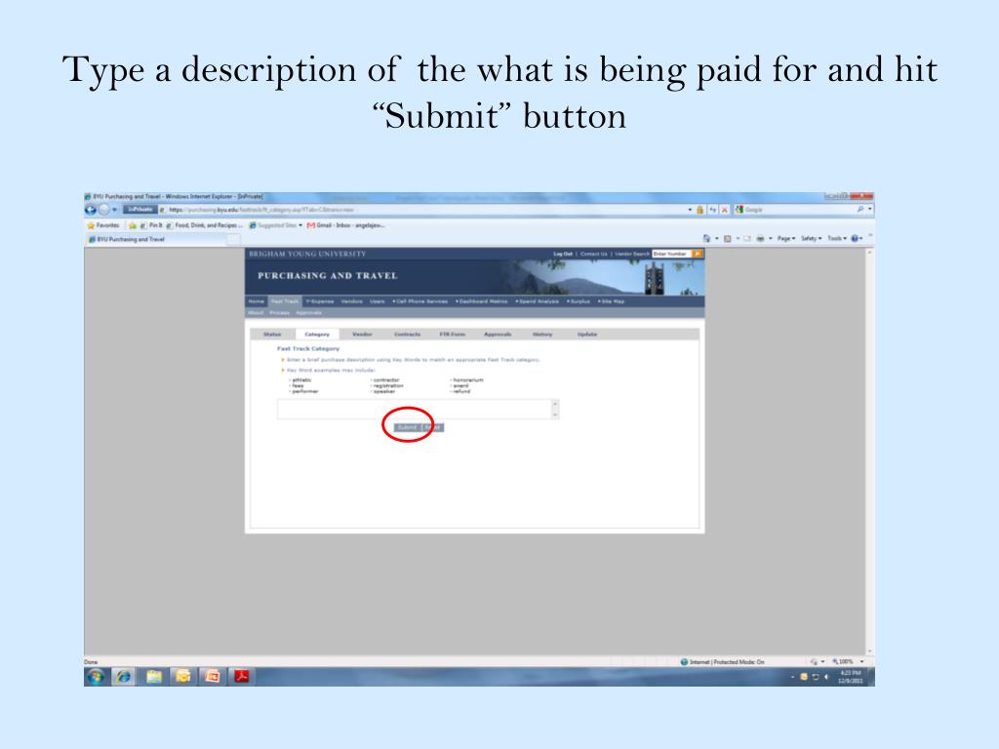Image resolution: width=999 pixels, height=749 pixels.
Task: Open the Dashboard Metrics dropdown menu
Action: [483, 301]
